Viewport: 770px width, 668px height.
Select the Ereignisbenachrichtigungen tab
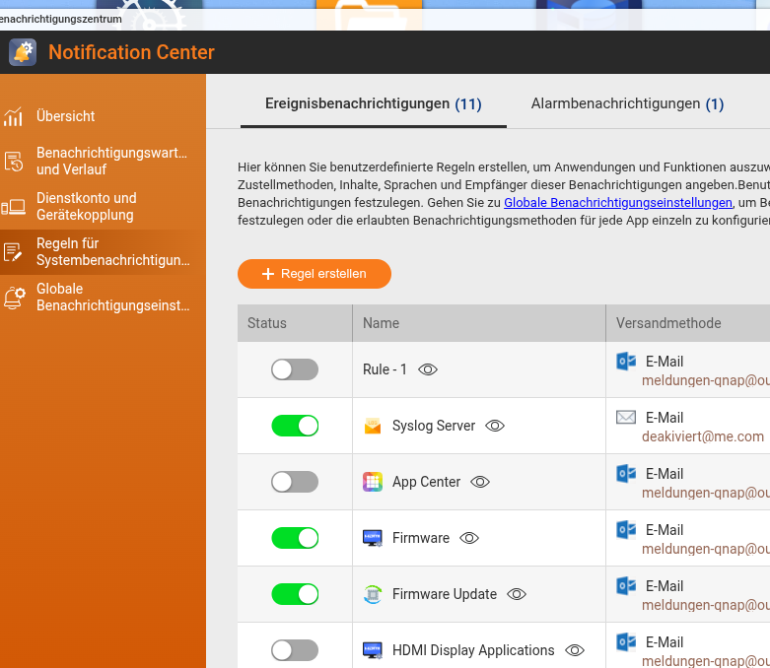373,103
